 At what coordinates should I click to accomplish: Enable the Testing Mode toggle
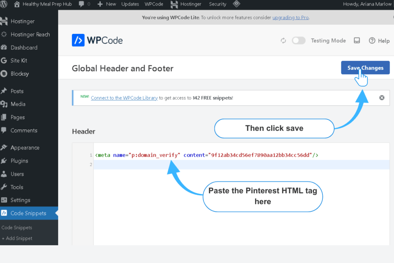click(x=299, y=40)
